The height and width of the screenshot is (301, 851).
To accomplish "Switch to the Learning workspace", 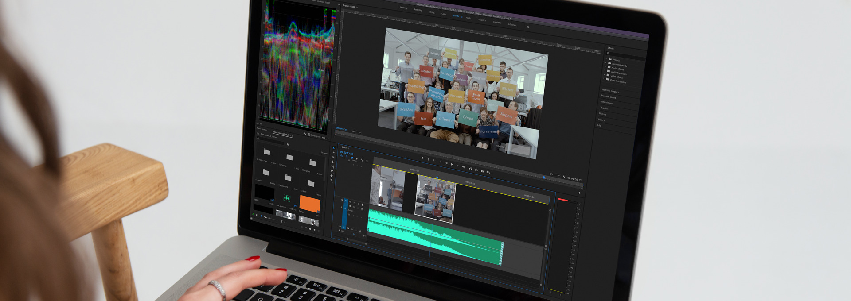I will click(403, 8).
